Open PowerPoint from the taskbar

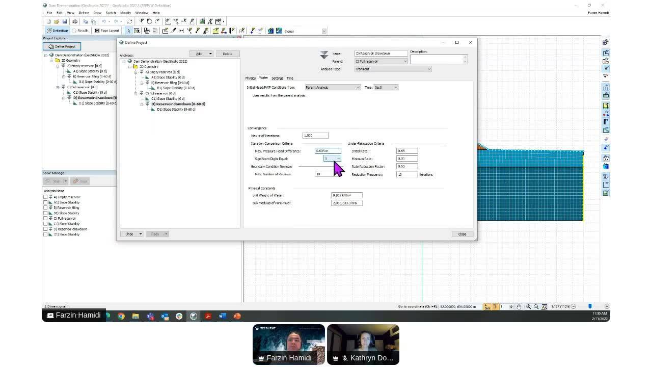pos(237,316)
